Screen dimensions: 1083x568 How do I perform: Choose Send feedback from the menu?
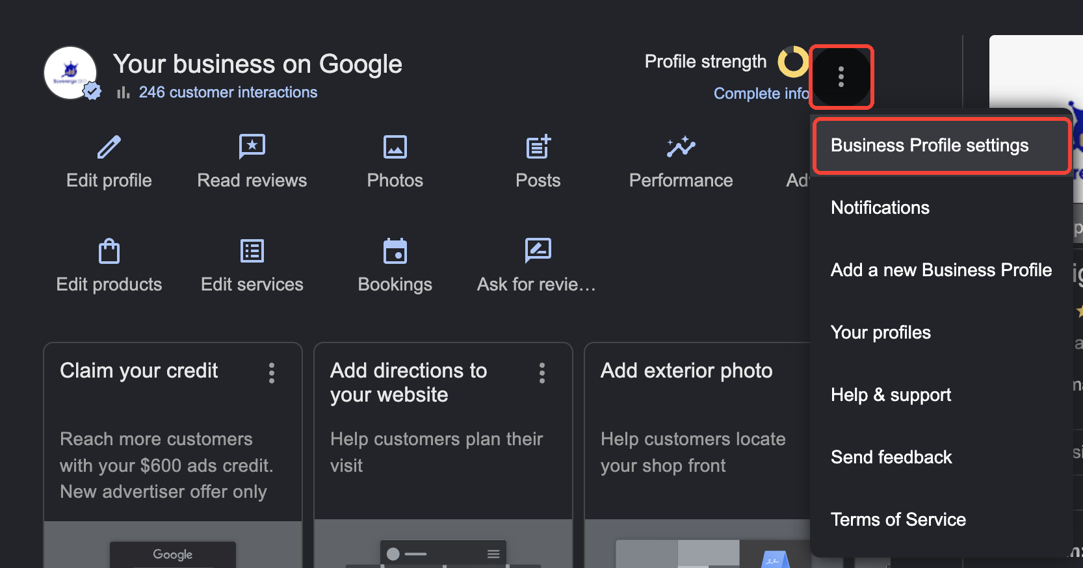point(941,458)
